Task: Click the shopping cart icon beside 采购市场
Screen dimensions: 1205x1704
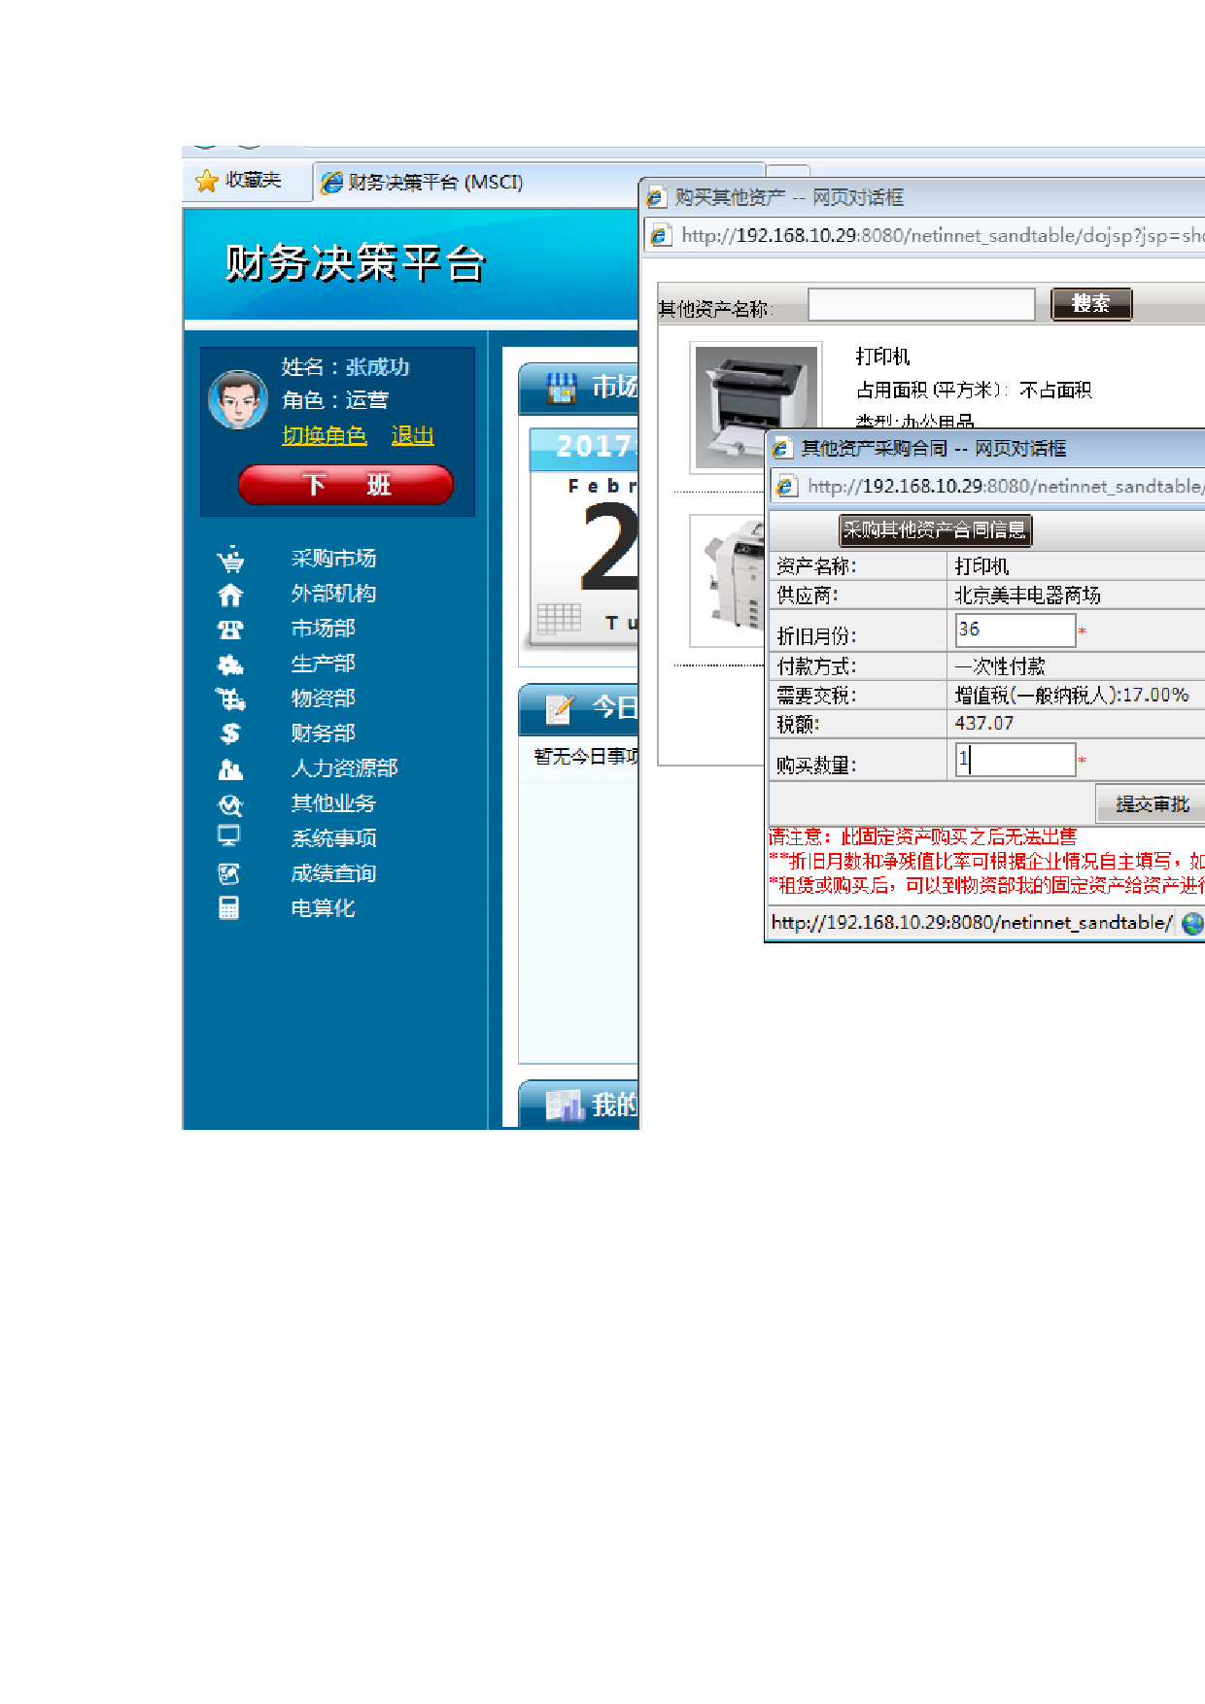Action: [230, 560]
